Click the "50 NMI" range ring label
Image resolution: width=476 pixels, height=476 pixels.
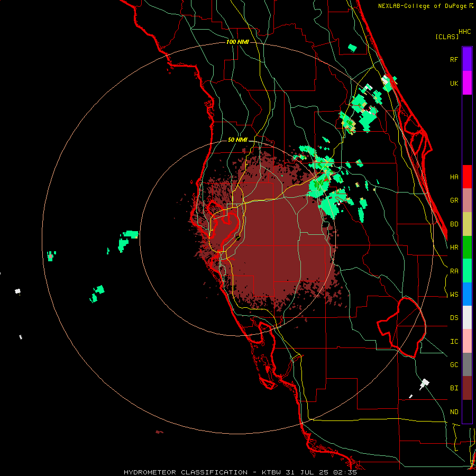[x=237, y=140]
